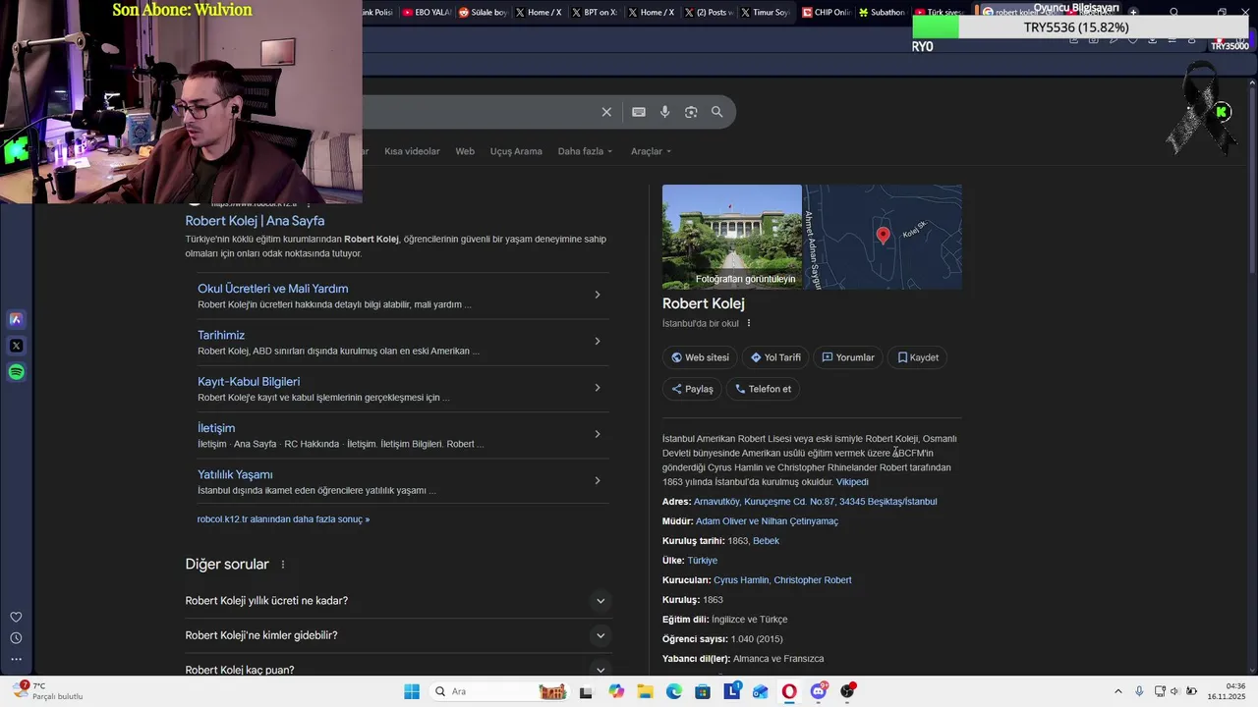
Task: Switch to Uçuş Arama tab
Action: tap(516, 151)
